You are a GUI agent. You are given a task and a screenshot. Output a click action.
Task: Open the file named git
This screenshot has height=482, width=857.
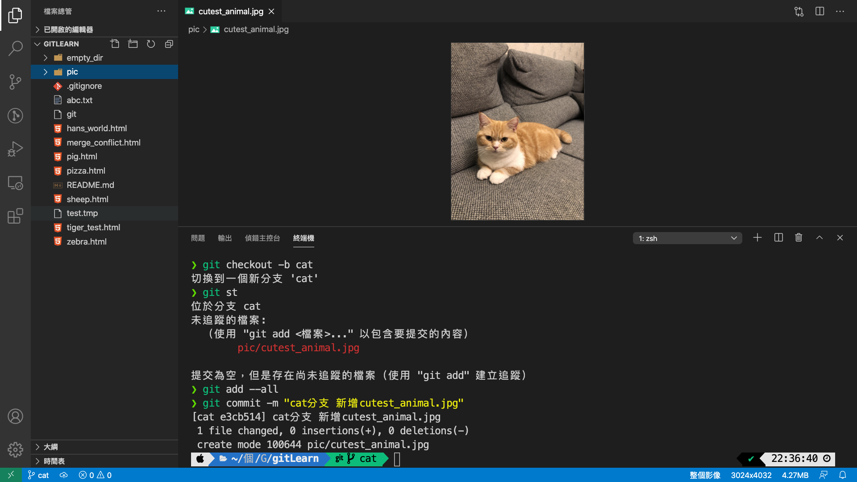104,114
